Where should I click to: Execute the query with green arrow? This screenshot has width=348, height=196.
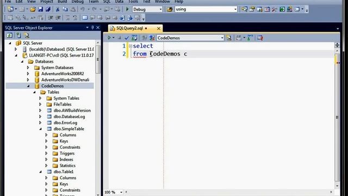[x=109, y=38]
